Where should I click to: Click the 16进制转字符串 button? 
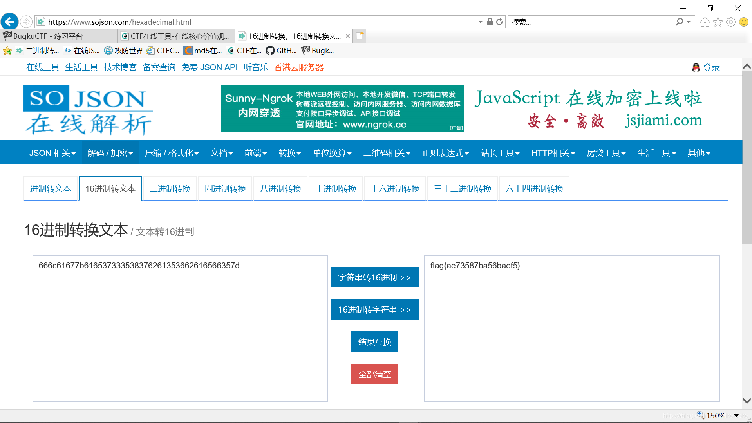click(374, 310)
